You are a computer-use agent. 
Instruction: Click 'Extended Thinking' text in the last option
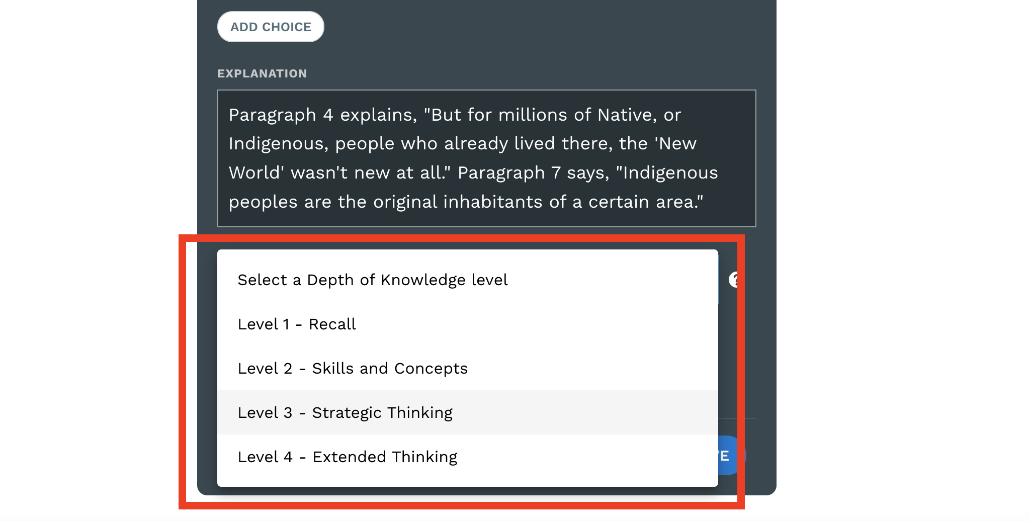(385, 457)
